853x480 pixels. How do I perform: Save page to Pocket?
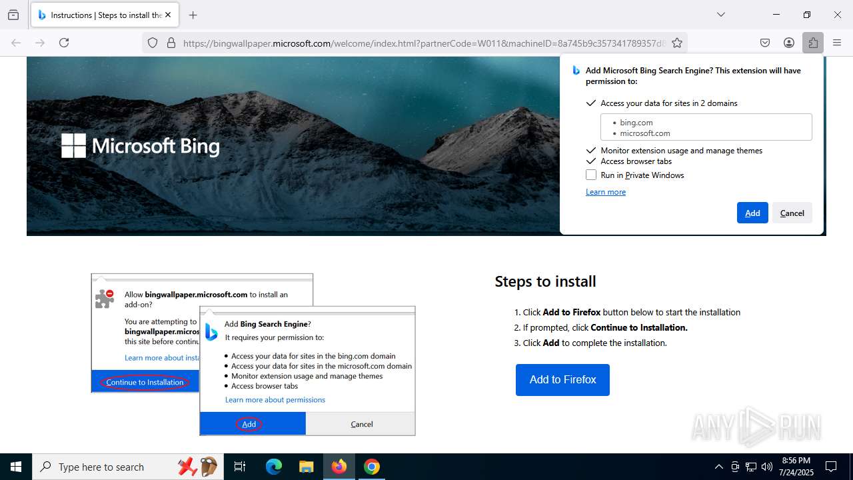[x=765, y=43]
